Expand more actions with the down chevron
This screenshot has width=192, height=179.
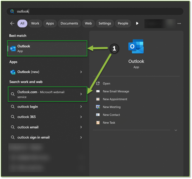click(176, 130)
